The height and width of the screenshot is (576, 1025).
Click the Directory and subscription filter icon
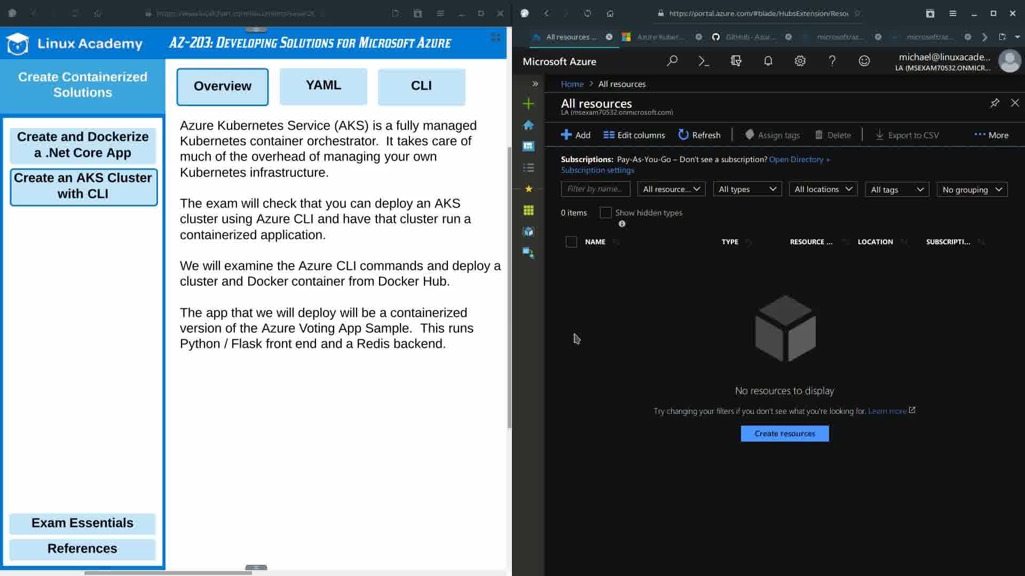point(736,61)
